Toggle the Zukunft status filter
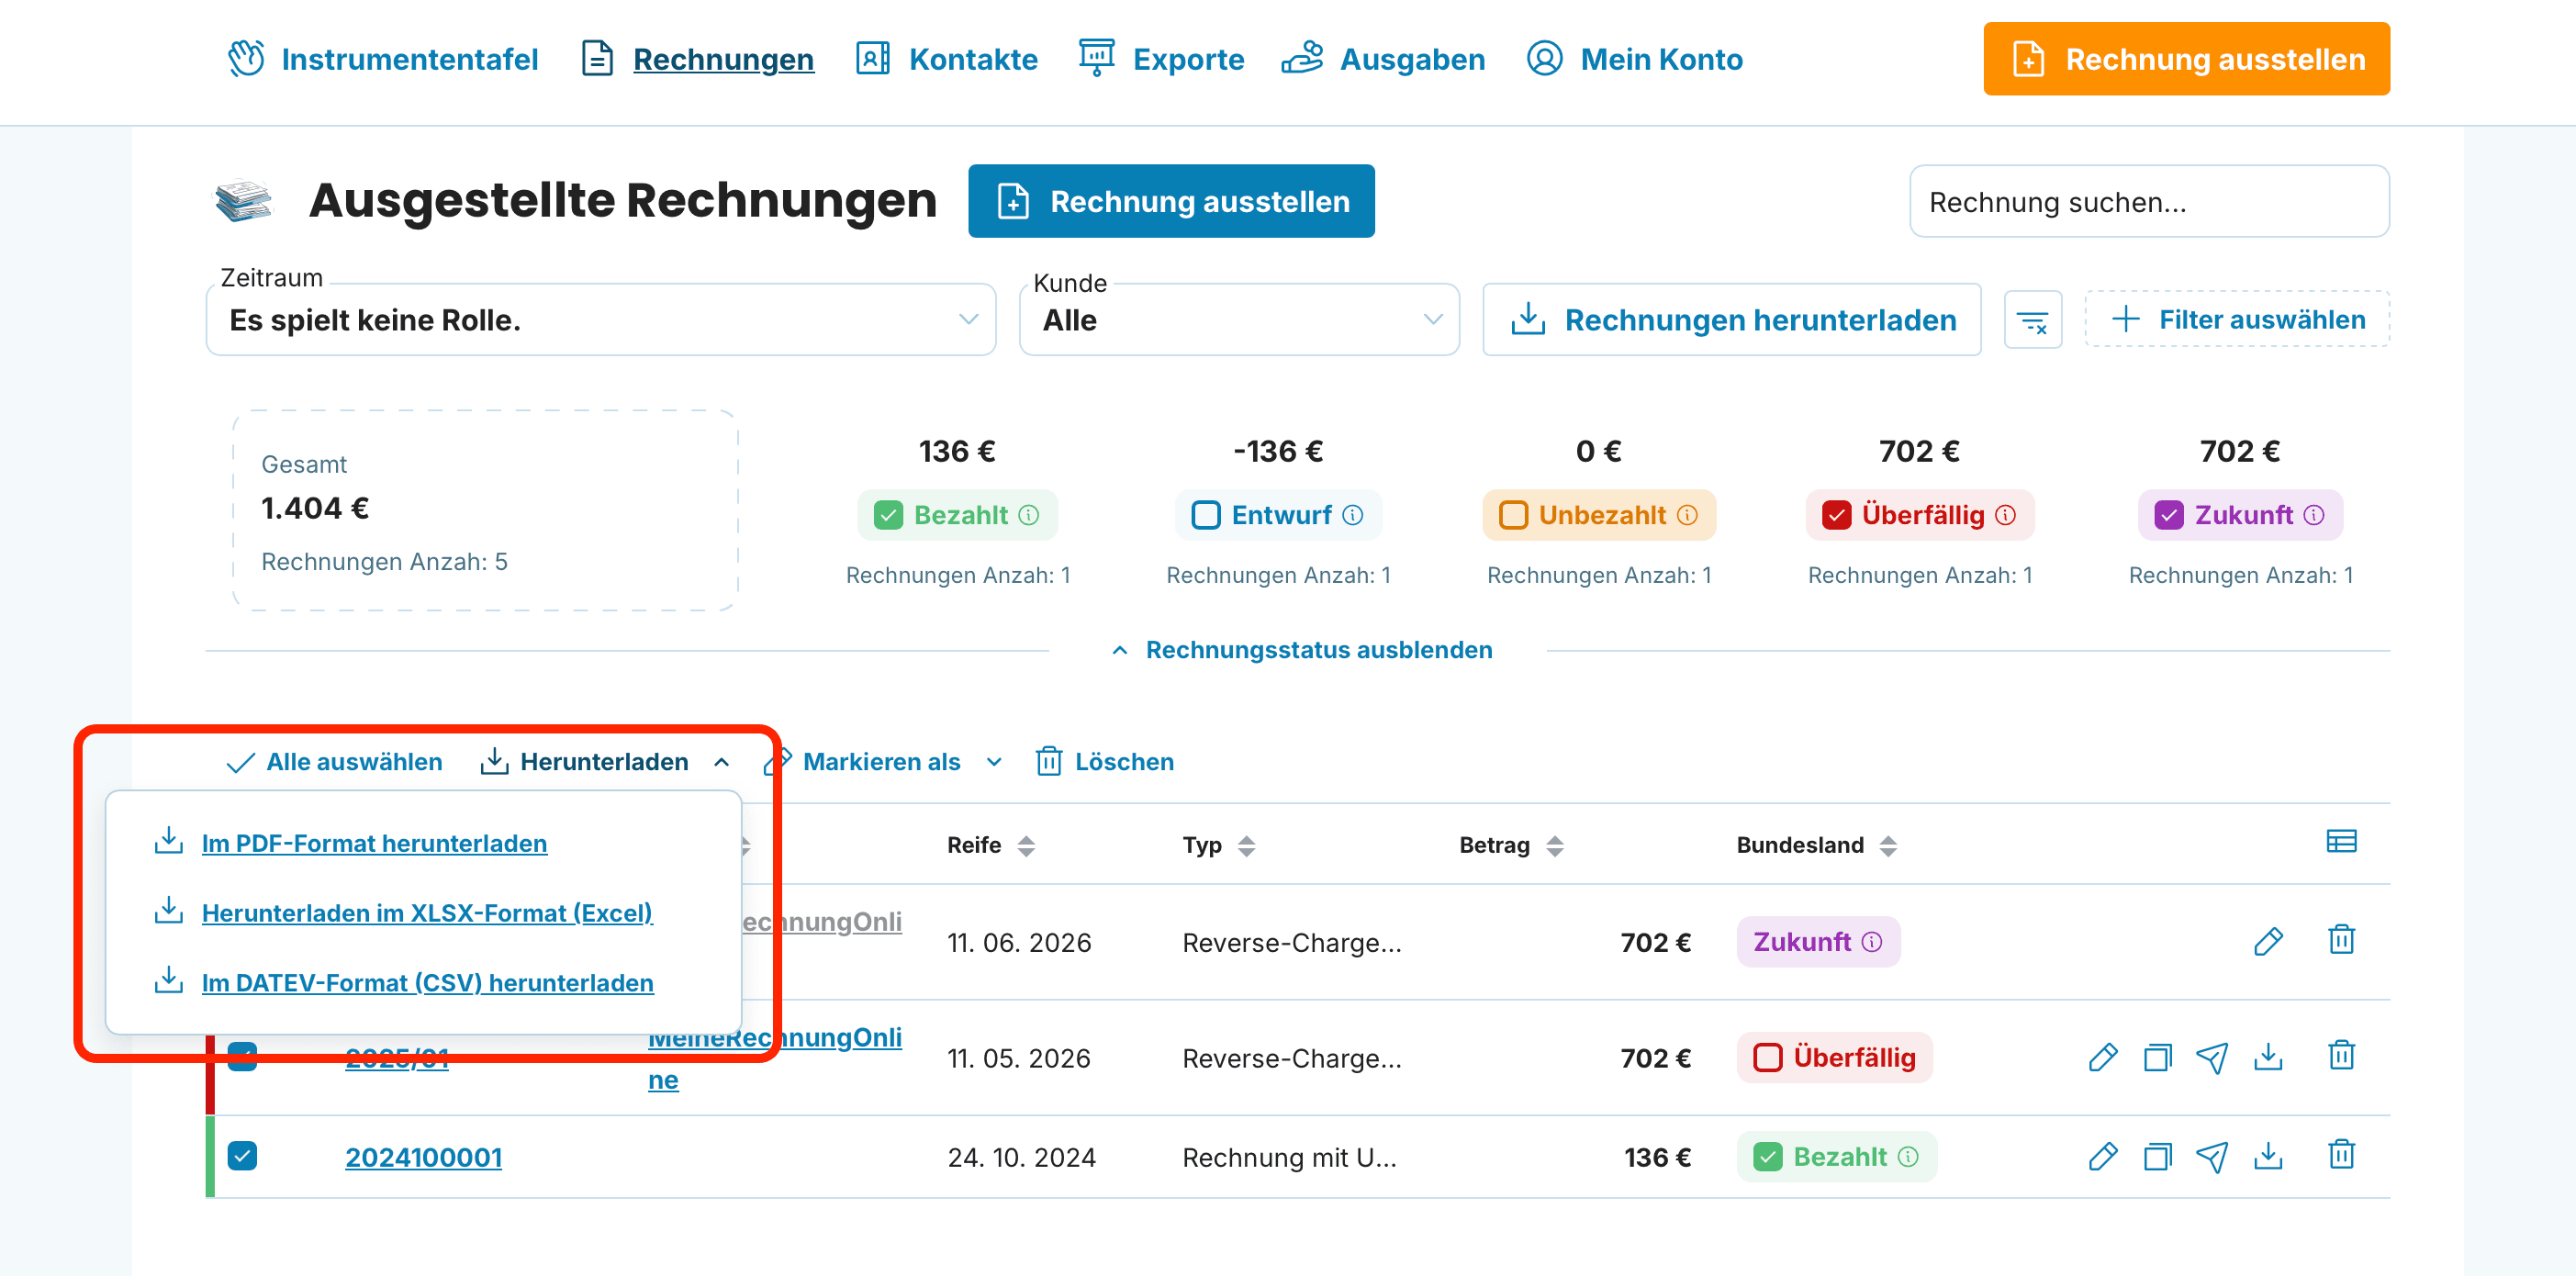 2240,515
